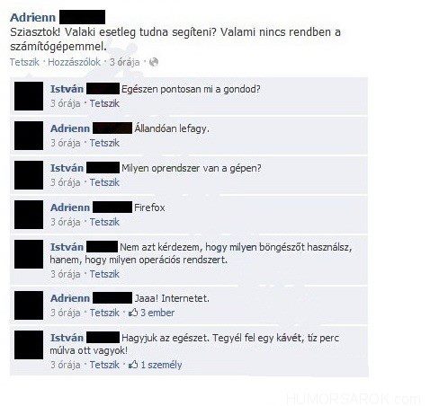Screen dimensions: 430x406
Task: Click Adrienn's name on "Állandóan lefagy." comment
Action: point(70,128)
